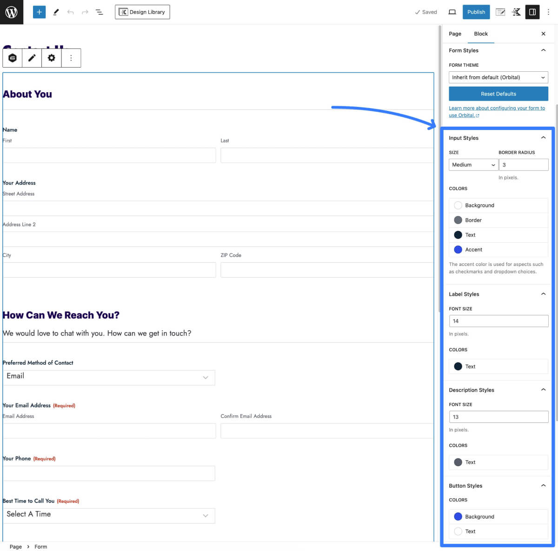The width and height of the screenshot is (558, 551).
Task: Click the Your Phone input
Action: (109, 473)
